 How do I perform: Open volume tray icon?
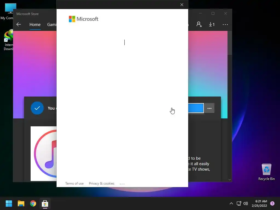[246, 203]
